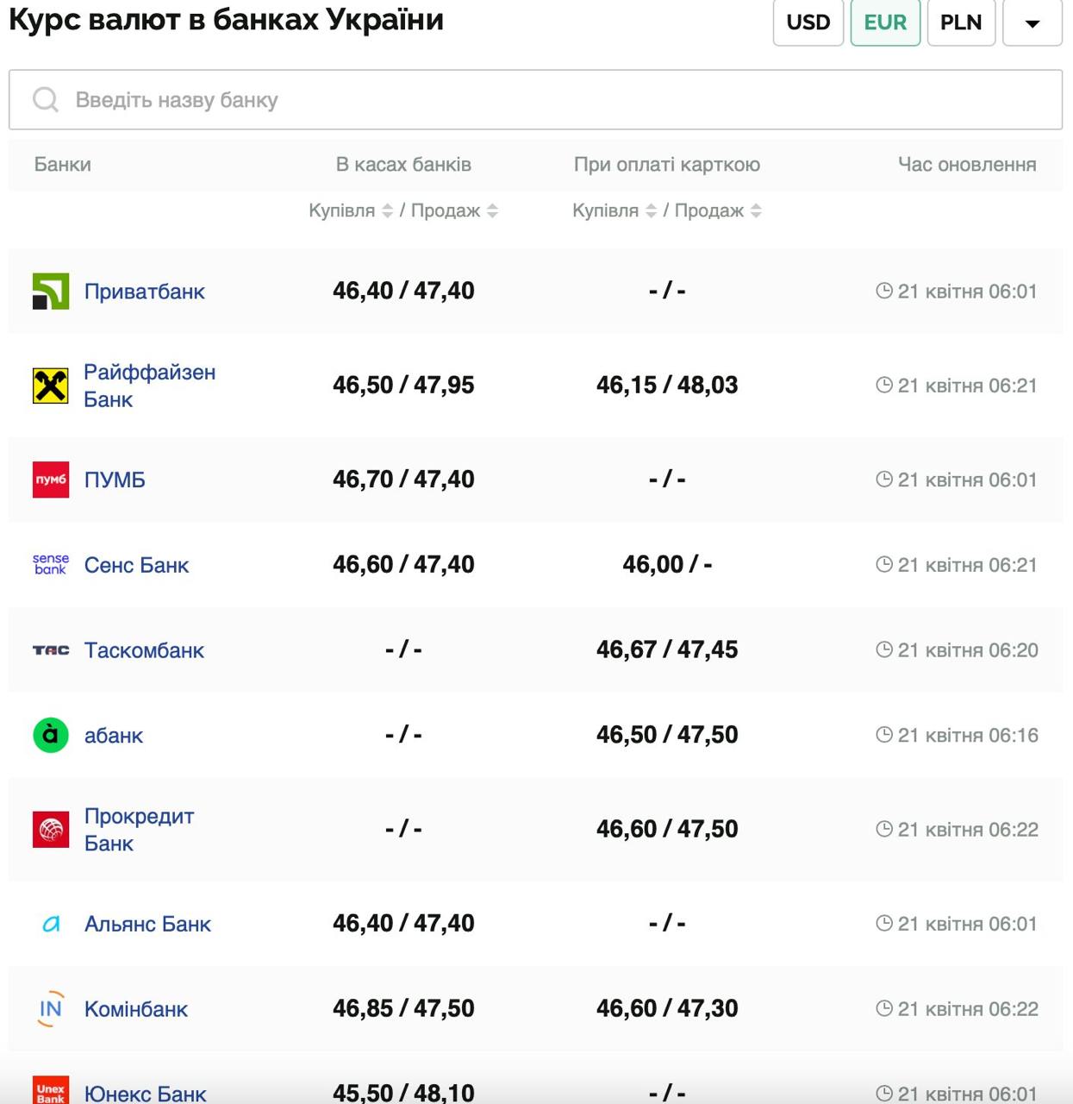This screenshot has height=1104, width=1073.
Task: Click the magnifier icon in the search field
Action: (46, 100)
